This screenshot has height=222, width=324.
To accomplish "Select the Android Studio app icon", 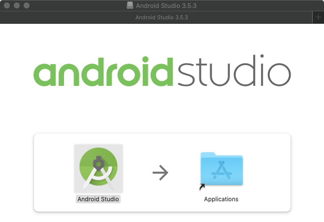I will pos(98,169).
